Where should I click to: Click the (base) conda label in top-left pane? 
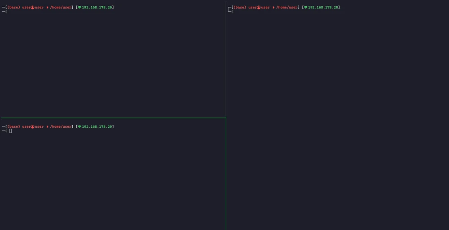point(14,8)
